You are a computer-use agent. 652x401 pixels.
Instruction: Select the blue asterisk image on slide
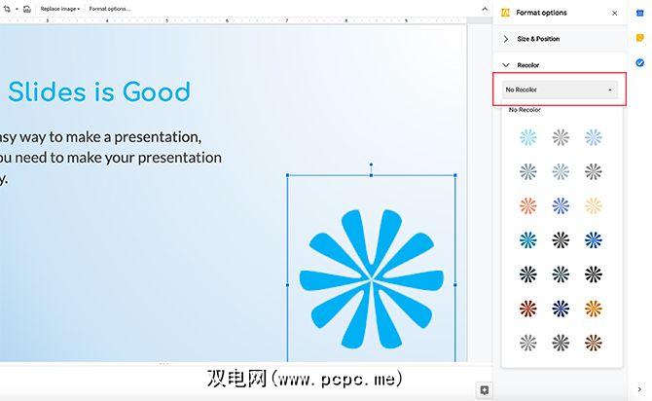coord(372,278)
